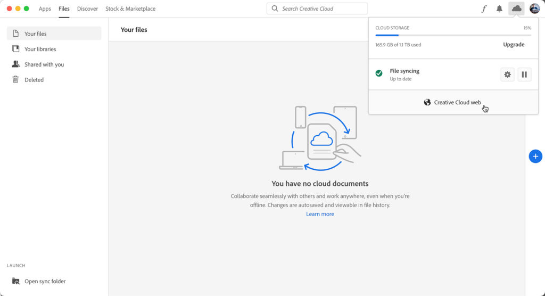Pause file syncing
This screenshot has height=296, width=545.
[524, 75]
